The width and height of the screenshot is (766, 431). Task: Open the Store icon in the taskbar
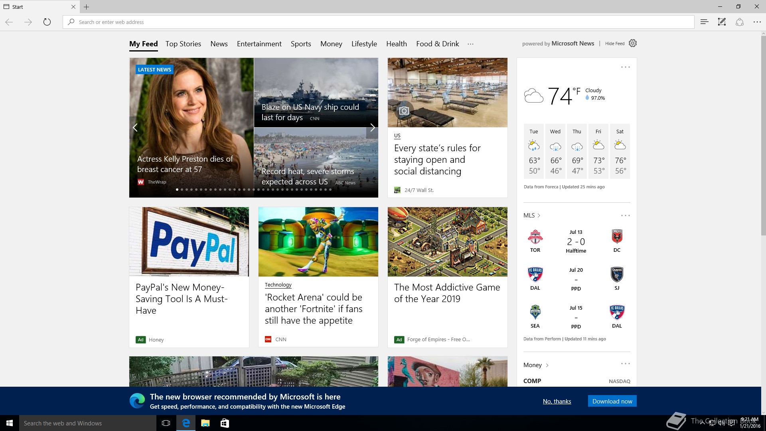click(x=225, y=423)
